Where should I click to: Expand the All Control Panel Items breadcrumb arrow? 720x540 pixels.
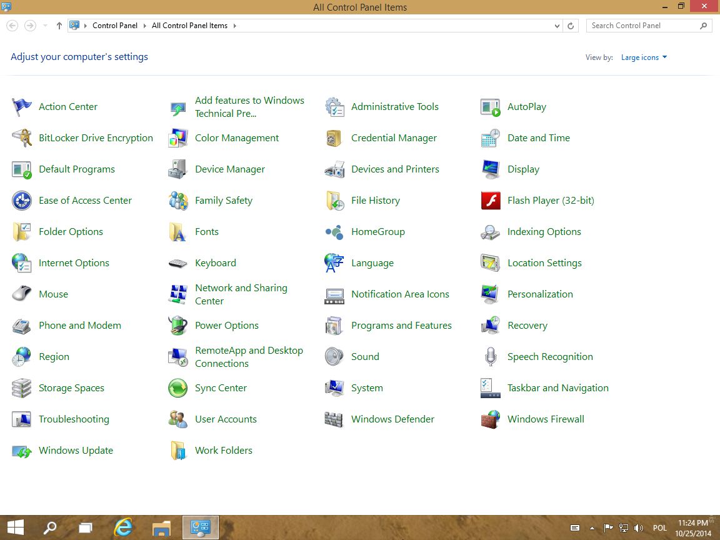click(x=234, y=26)
